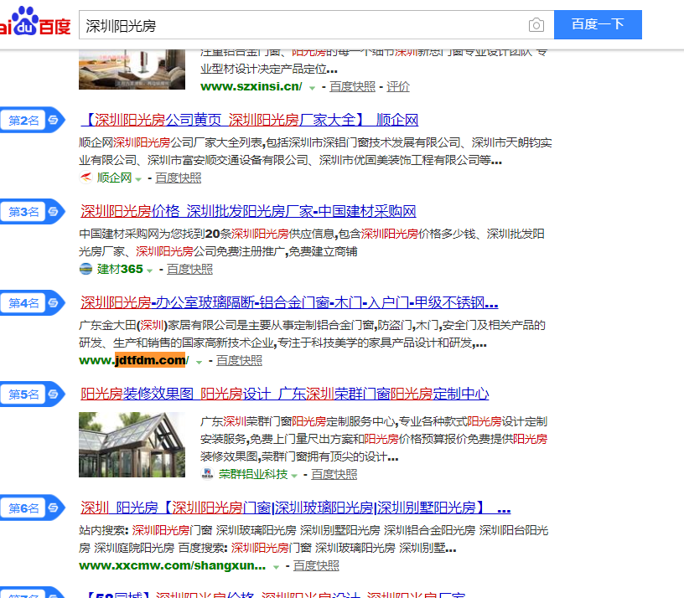
Task: Click the 第2名 rank badge icon
Action: (x=33, y=120)
